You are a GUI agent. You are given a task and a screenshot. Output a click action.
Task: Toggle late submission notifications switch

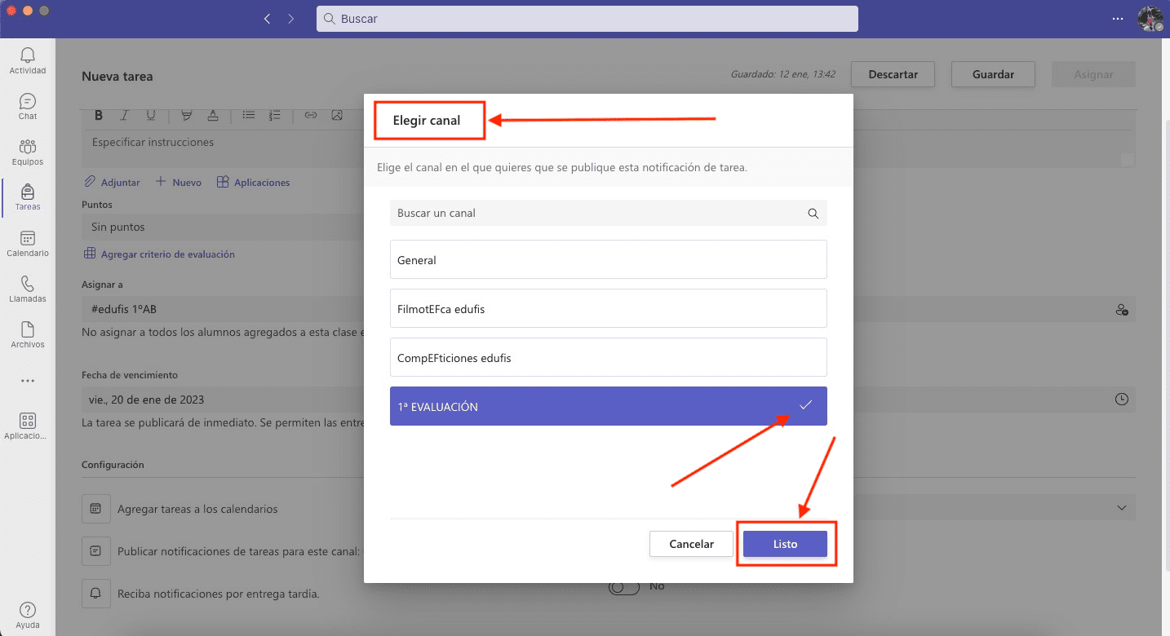tap(624, 587)
